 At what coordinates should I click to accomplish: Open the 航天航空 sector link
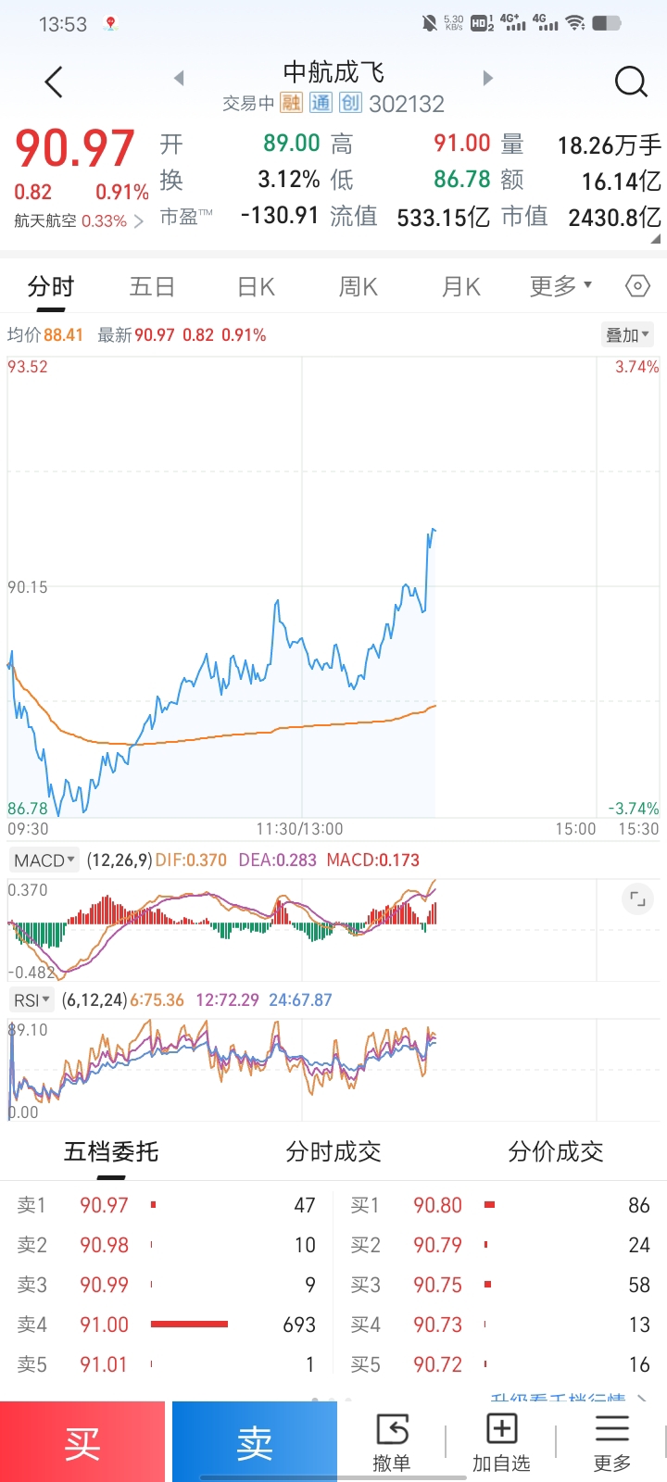point(79,221)
